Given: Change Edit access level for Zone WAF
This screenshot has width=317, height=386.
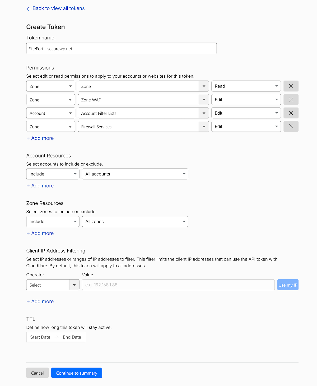Looking at the screenshot, I should [x=246, y=100].
